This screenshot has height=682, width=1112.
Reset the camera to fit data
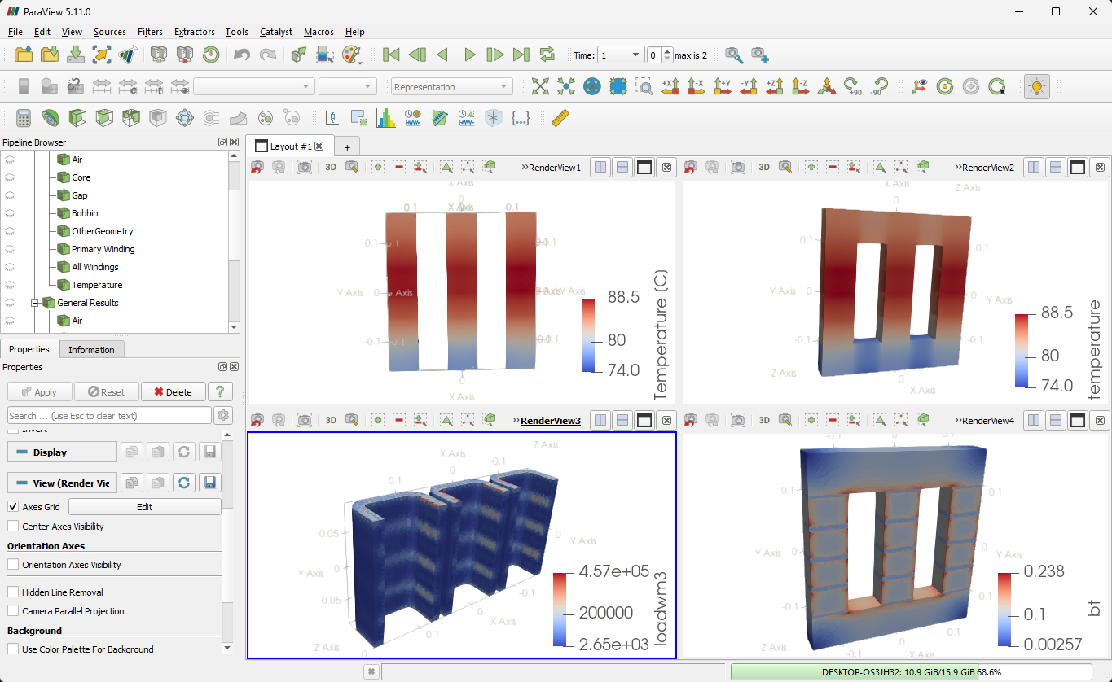[540, 86]
